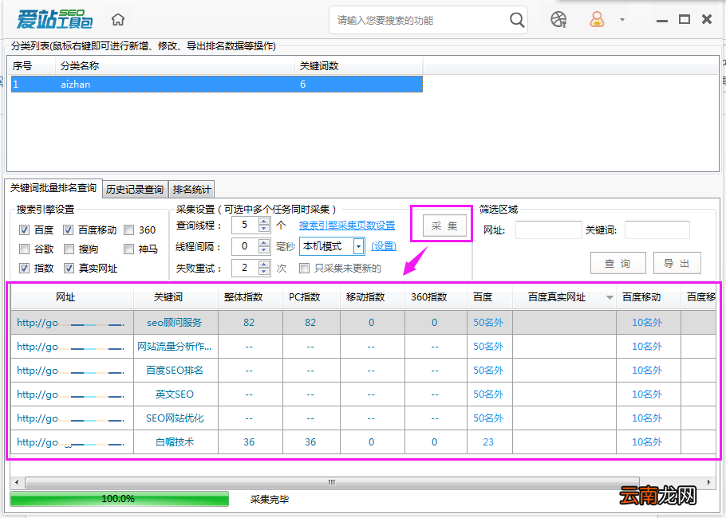This screenshot has width=726, height=518.
Task: Click the 关键词 filter input
Action: (657, 230)
